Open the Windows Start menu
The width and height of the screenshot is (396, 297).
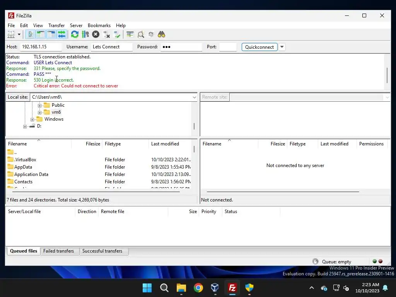coord(147,288)
